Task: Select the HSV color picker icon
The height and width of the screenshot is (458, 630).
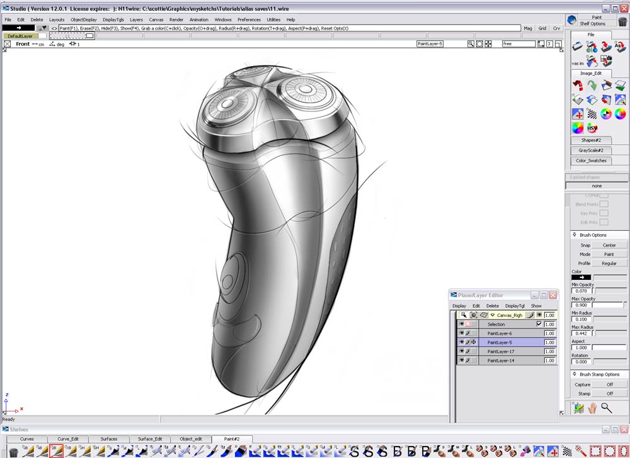Action: 592,128
